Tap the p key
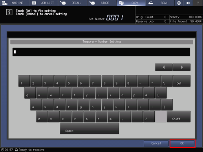The width and height of the screenshot is (203, 152). pos(137,93)
